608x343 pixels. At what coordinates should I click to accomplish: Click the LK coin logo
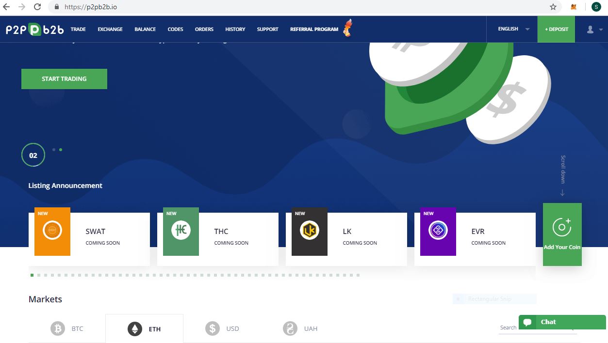[310, 231]
